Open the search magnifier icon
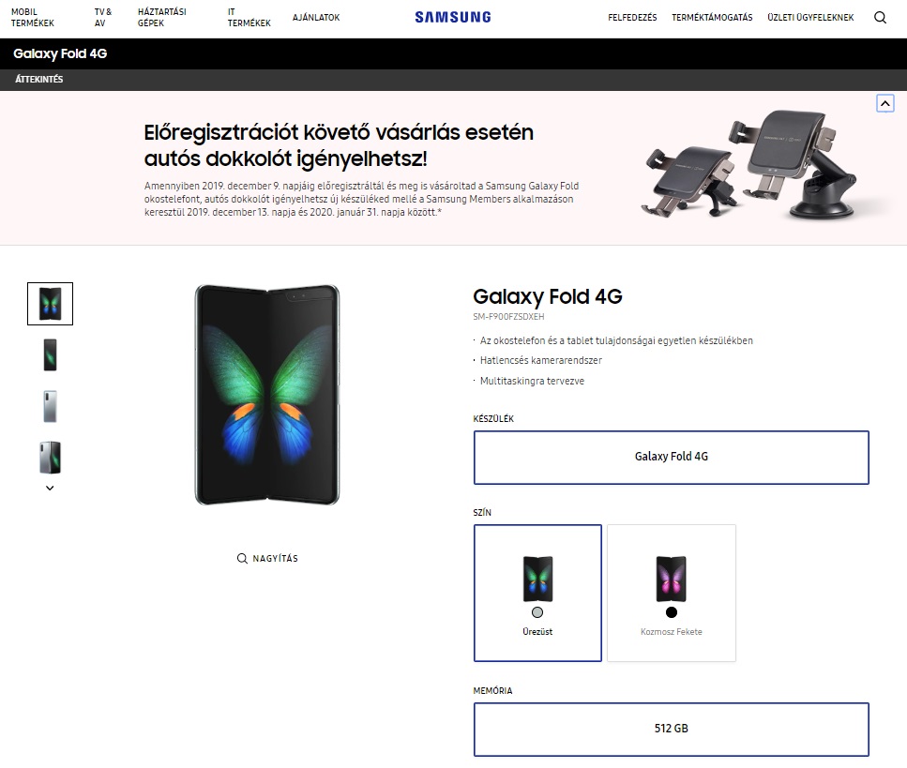 point(880,17)
